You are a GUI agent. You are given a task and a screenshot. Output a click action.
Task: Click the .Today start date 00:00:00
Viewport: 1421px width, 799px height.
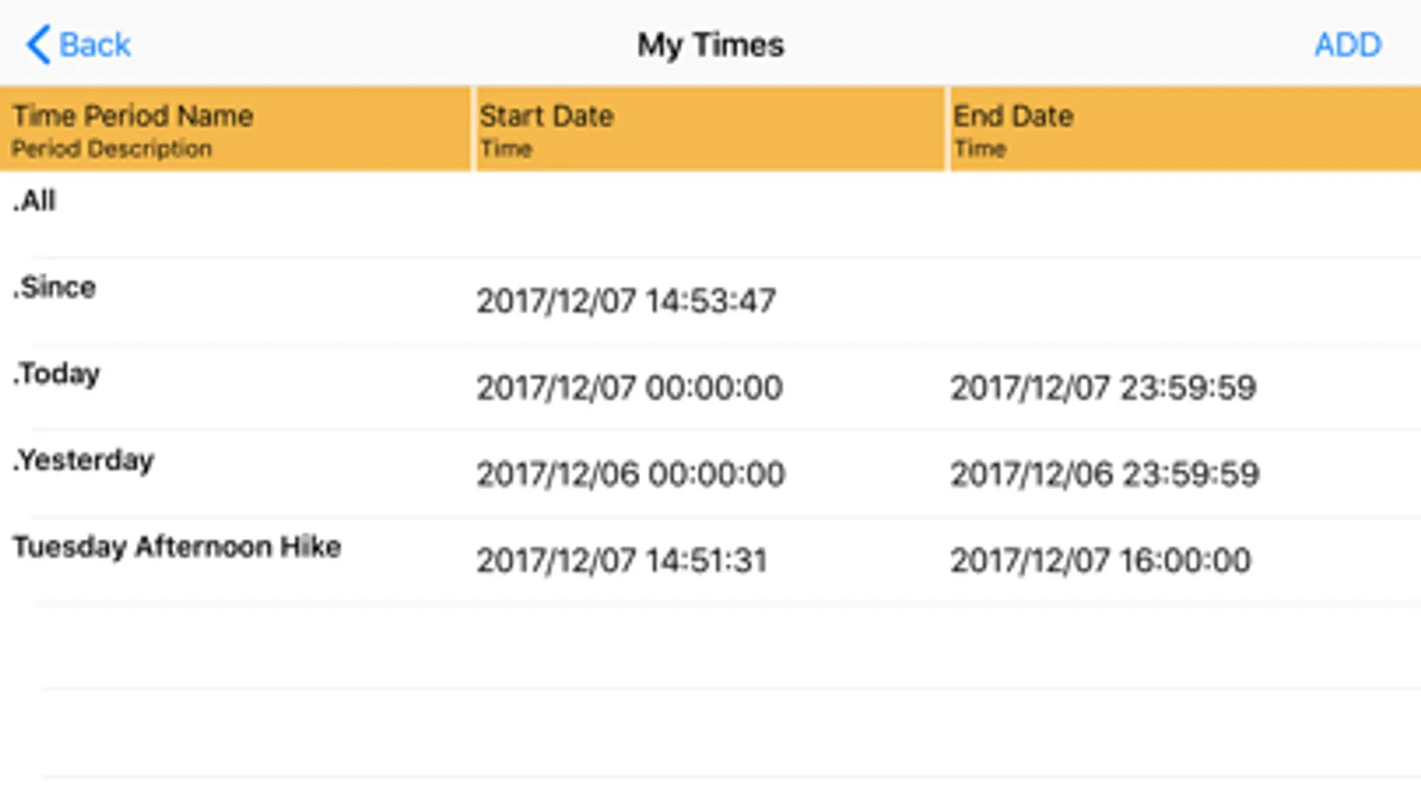pos(629,388)
